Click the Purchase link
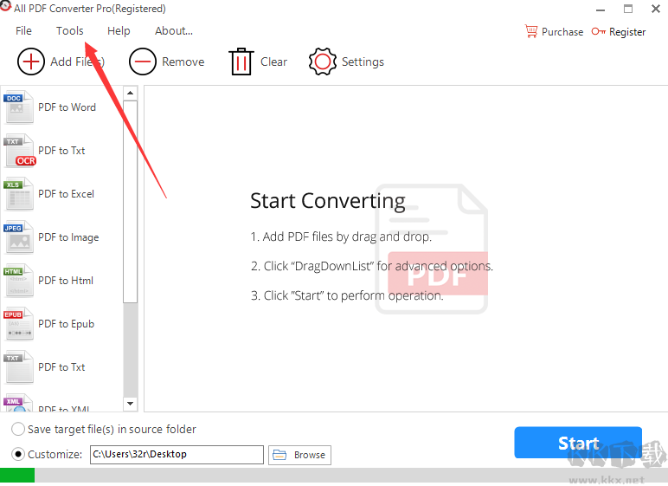The image size is (668, 486). tap(562, 32)
